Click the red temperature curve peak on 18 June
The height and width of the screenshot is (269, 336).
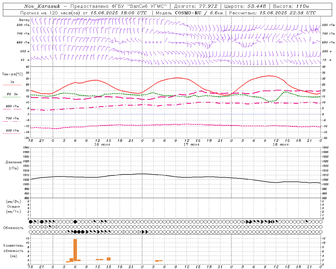click(x=269, y=76)
